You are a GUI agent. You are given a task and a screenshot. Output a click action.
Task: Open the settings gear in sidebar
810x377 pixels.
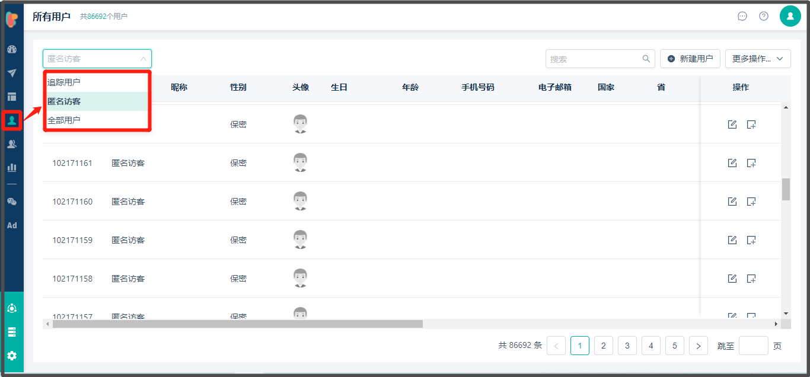click(x=12, y=356)
